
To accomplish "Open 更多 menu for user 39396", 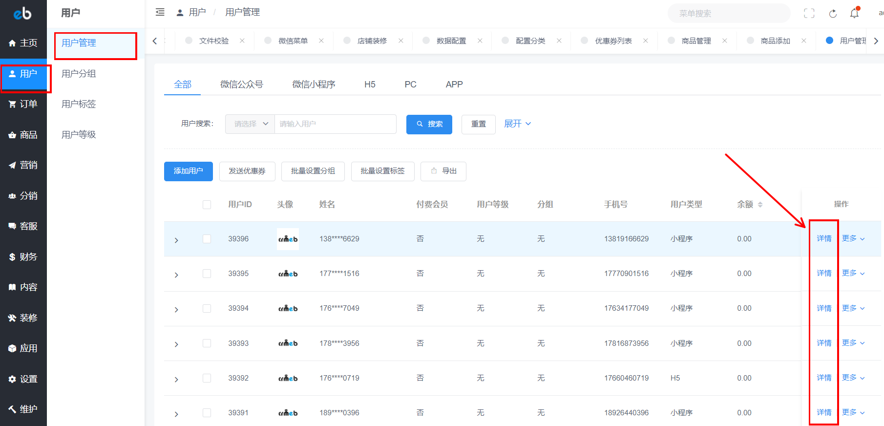I will (x=853, y=238).
